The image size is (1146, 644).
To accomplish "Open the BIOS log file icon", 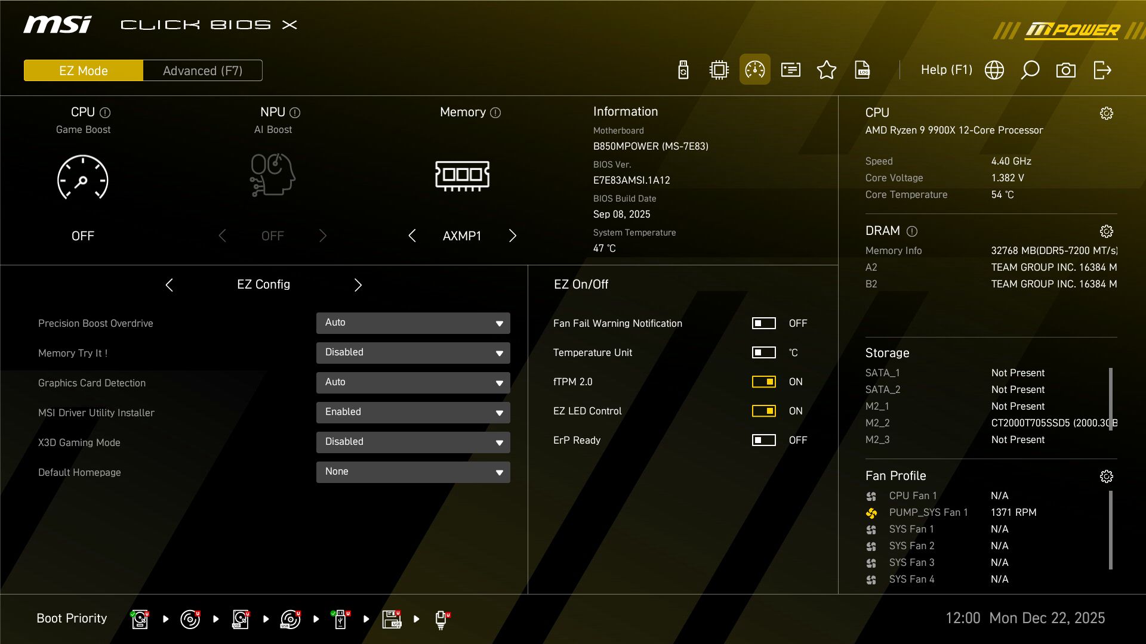I will click(x=863, y=70).
